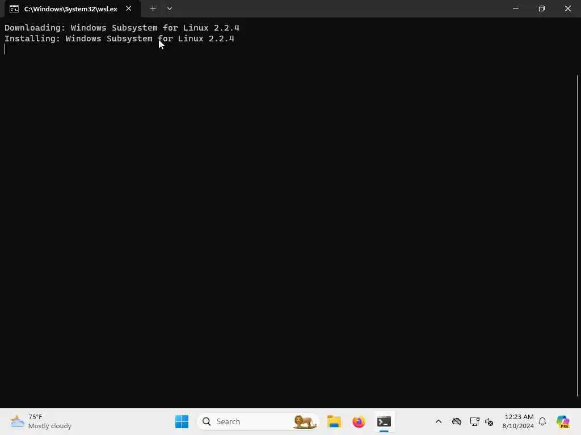Open the Windows Start menu
581x435 pixels.
point(182,421)
